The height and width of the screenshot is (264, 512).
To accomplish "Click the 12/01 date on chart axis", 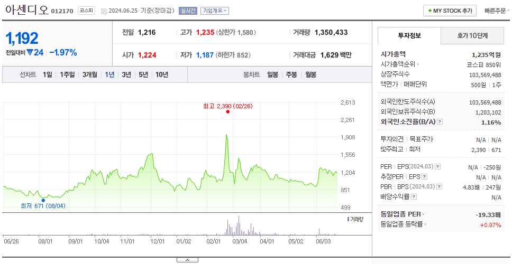I will tap(157, 241).
